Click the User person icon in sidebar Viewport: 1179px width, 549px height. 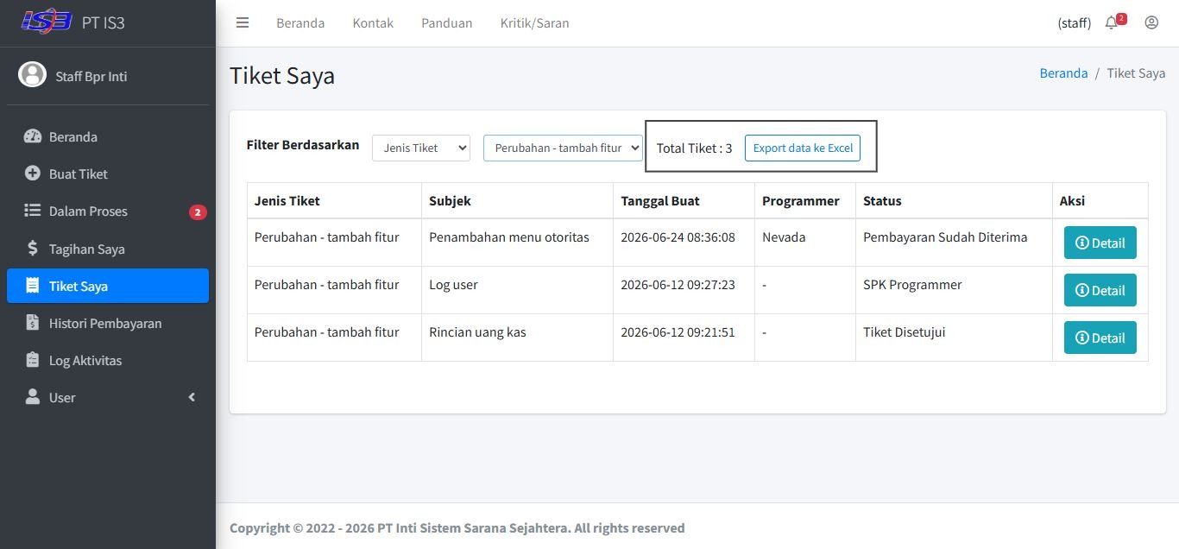(x=33, y=397)
